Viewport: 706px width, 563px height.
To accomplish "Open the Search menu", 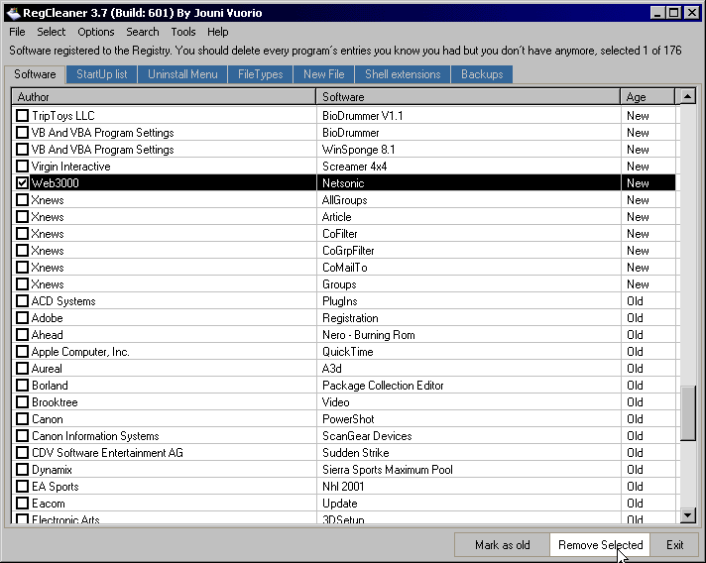I will point(142,32).
